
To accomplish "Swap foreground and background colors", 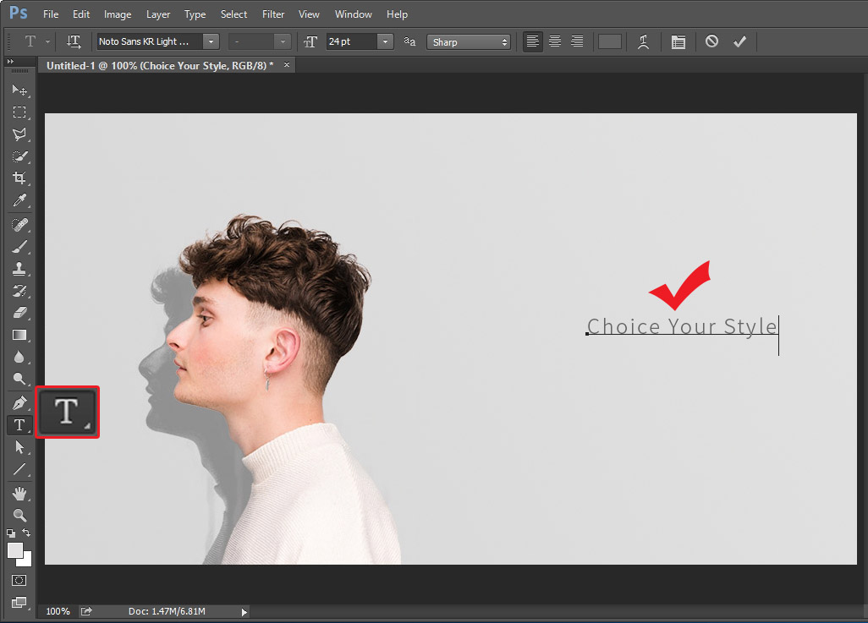I will click(26, 533).
